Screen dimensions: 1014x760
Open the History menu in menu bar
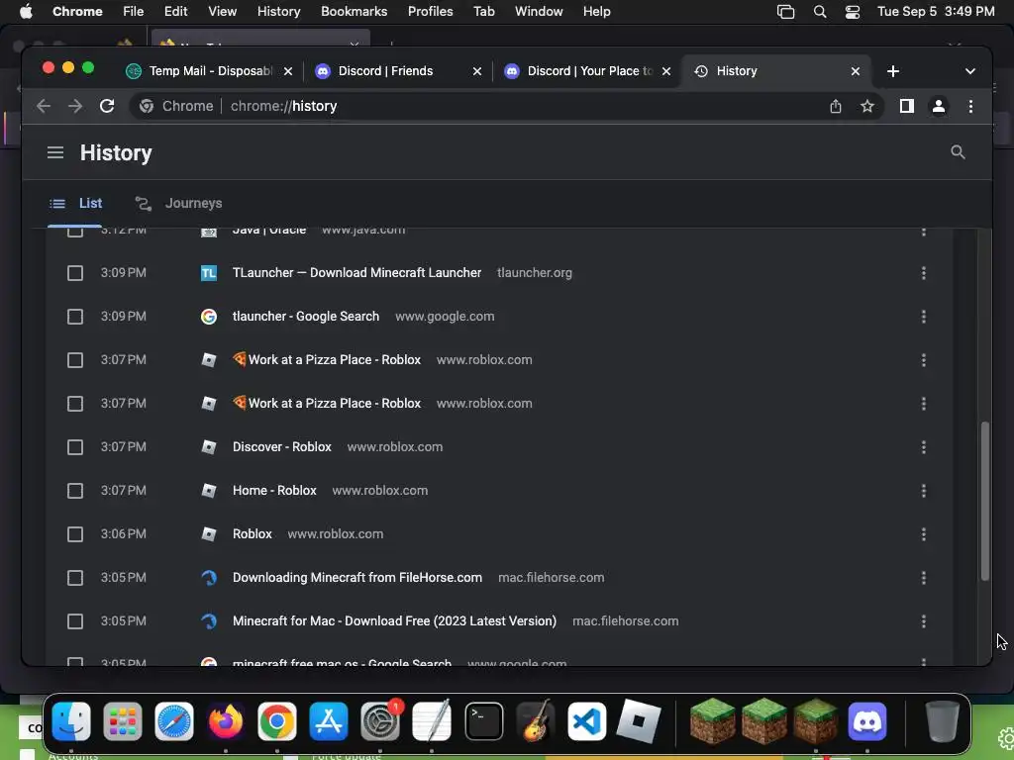coord(278,12)
